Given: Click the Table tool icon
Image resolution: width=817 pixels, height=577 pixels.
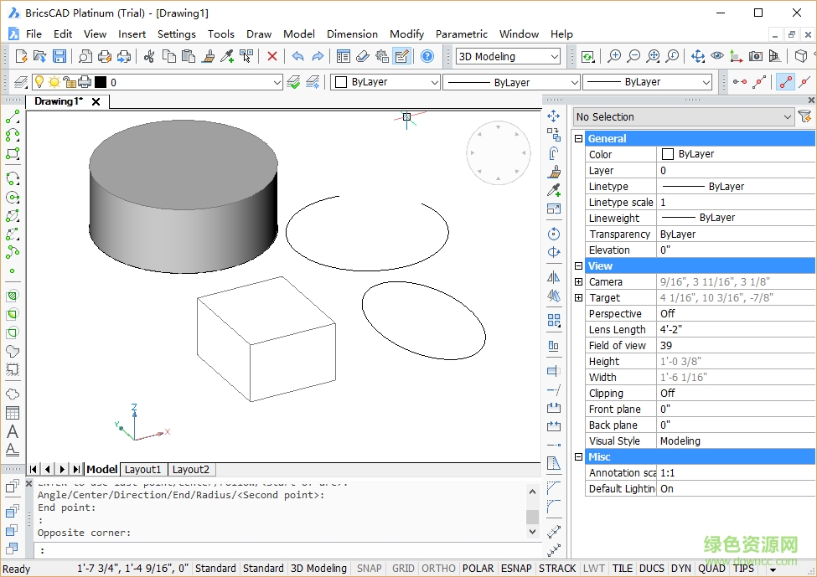Looking at the screenshot, I should (13, 413).
